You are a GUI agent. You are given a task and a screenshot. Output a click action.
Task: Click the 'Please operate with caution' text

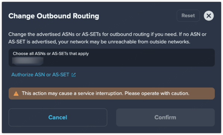pos(157,93)
